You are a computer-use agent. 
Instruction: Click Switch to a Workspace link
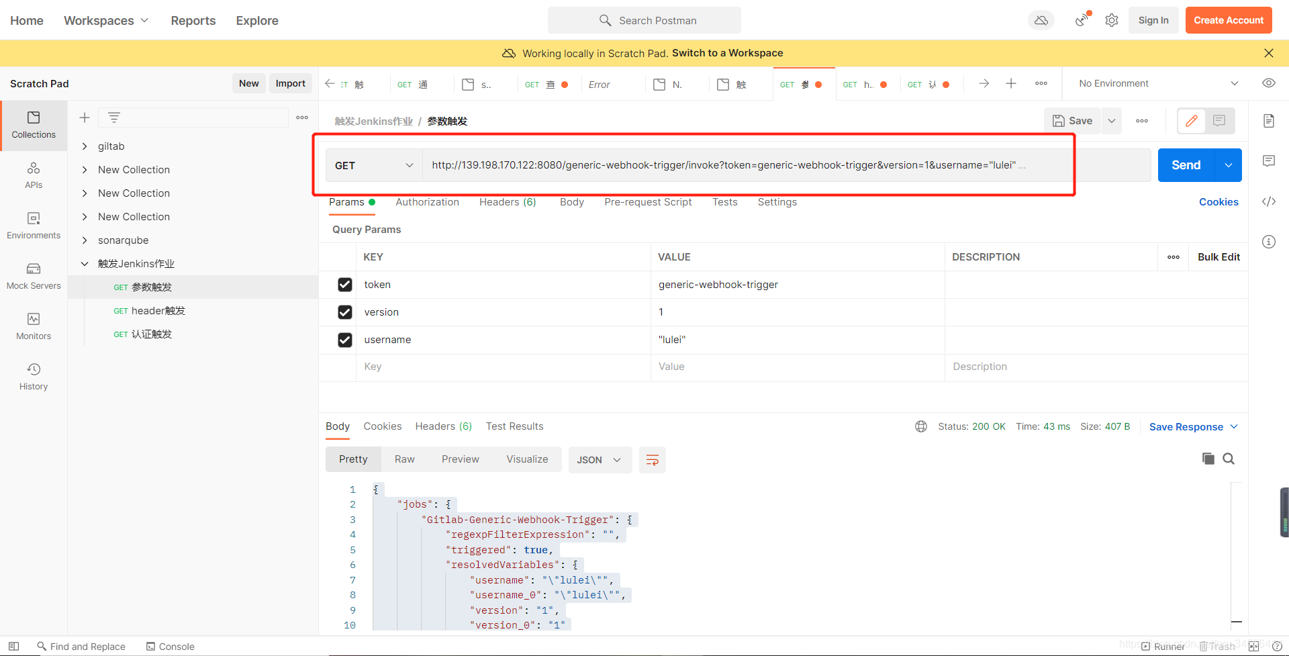click(728, 53)
